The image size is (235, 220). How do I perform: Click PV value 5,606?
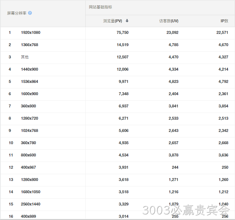coord(124,131)
